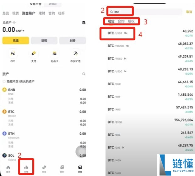Select 现货 spot filter under search
This screenshot has width=195, height=176.
tap(111, 21)
